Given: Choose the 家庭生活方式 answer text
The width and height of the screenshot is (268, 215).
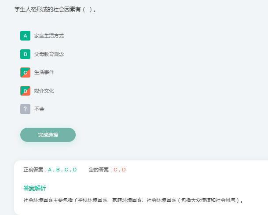Looking at the screenshot, I should (x=49, y=36).
